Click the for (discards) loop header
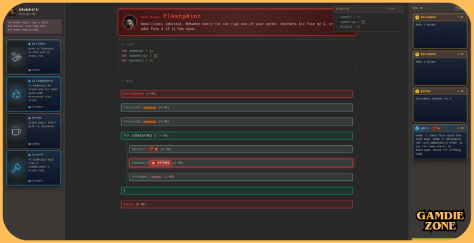474x243 pixels. (237, 136)
